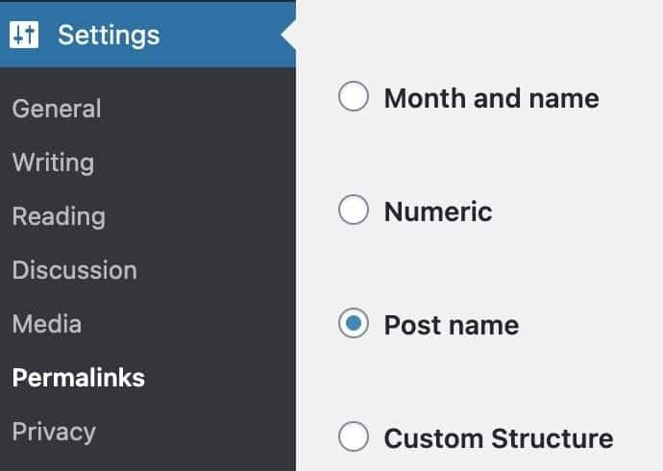Click the Custom Structure label text
The height and width of the screenshot is (471, 663).
pos(499,438)
